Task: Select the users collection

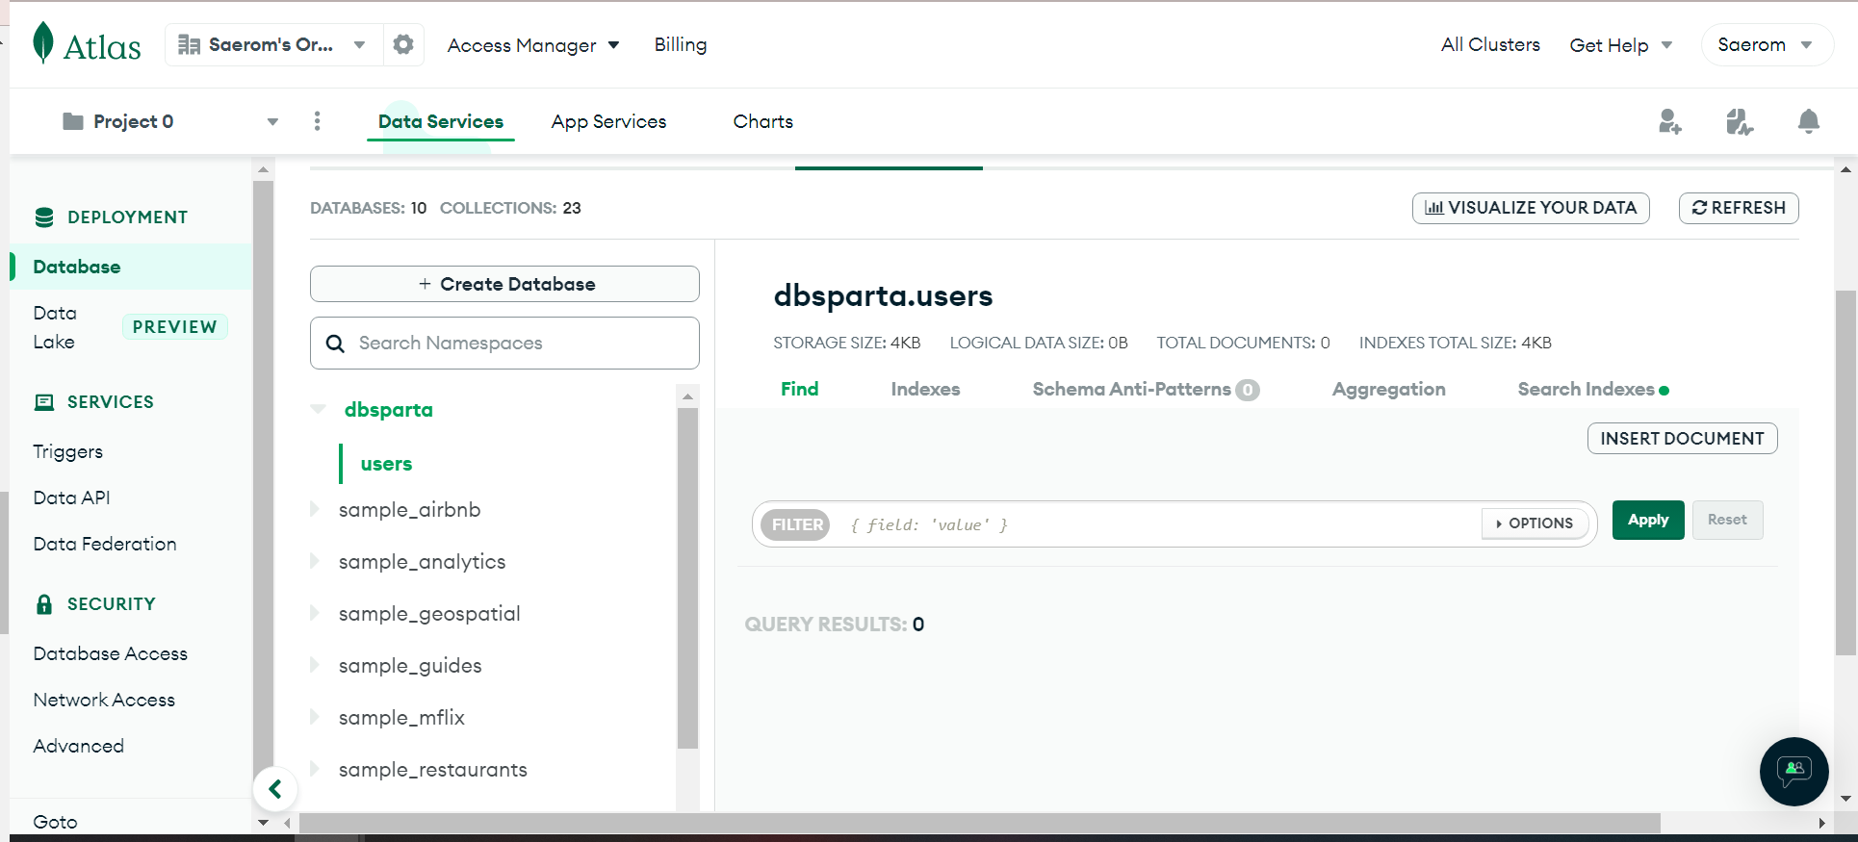Action: [386, 464]
